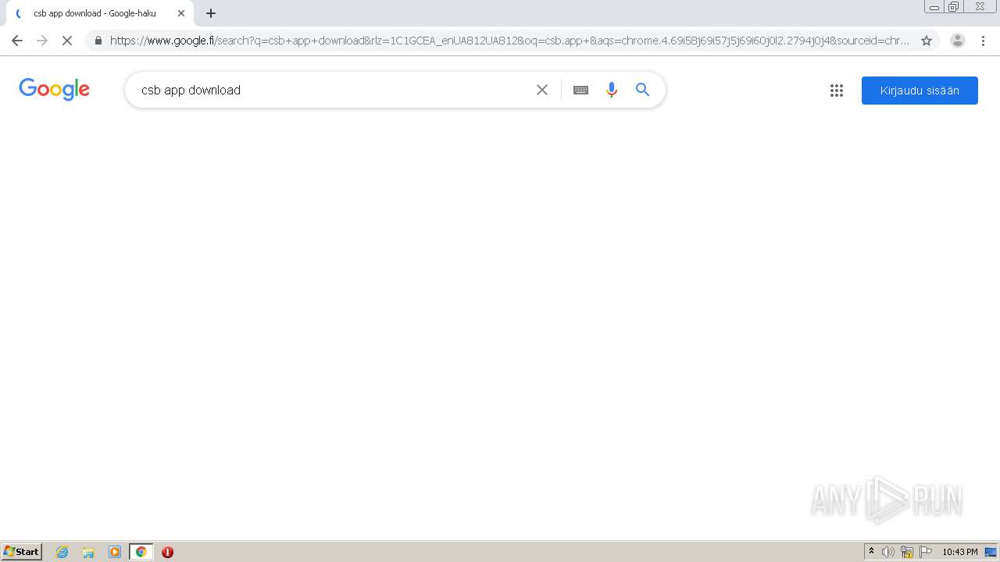Click the 'Kirjaudu sisään' sign-in button

point(920,91)
